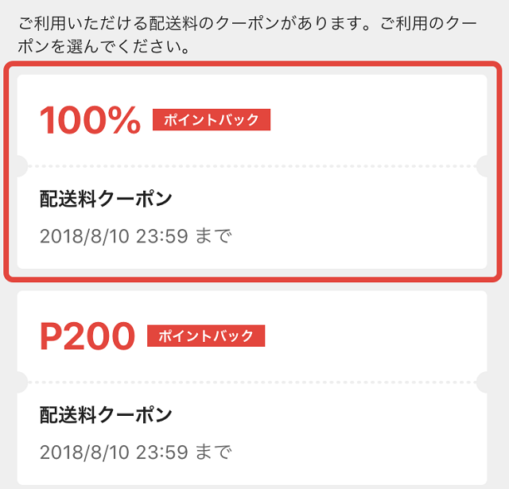Click left notch of the 100% coupon
This screenshot has width=509, height=489.
pos(22,166)
